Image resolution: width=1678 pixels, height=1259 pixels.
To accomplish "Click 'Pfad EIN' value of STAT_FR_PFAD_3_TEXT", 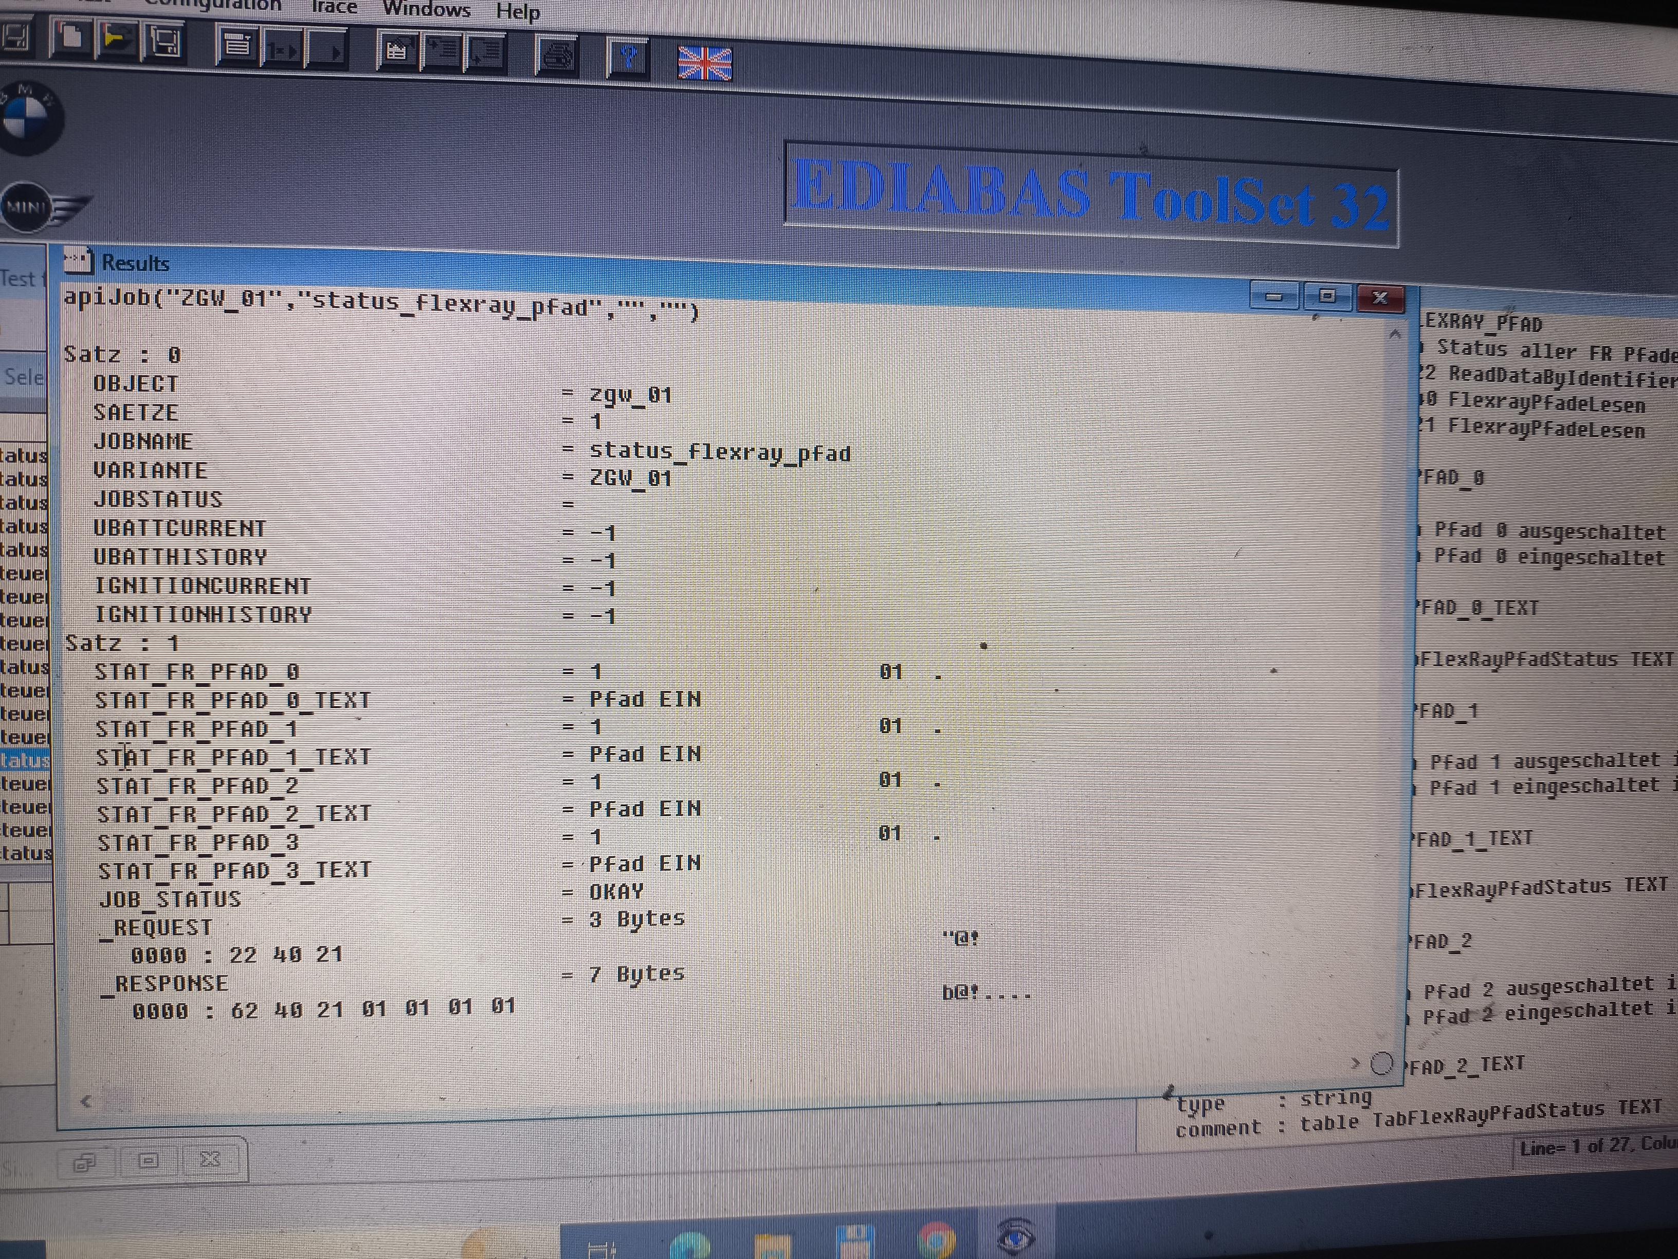I will coord(646,864).
